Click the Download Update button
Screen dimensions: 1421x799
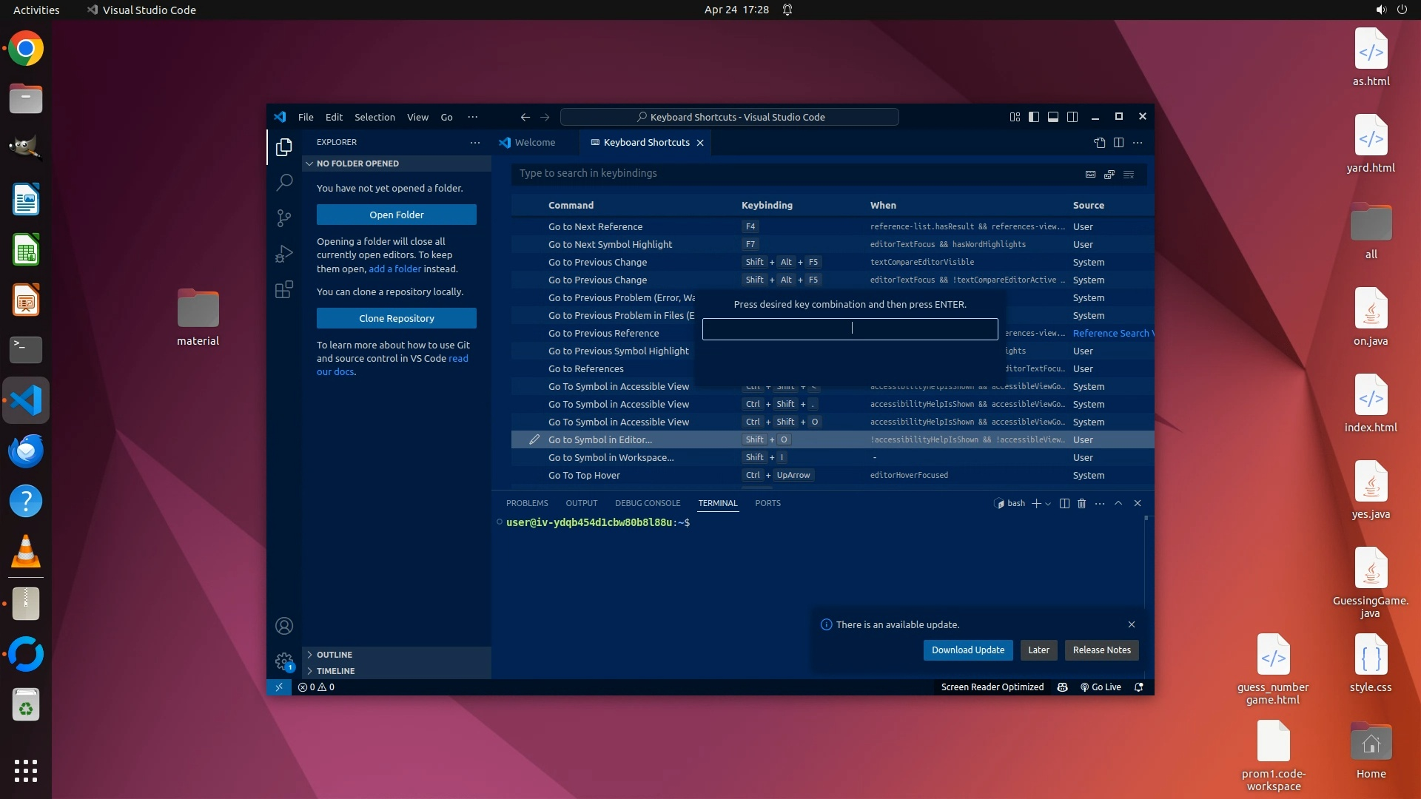tap(967, 650)
